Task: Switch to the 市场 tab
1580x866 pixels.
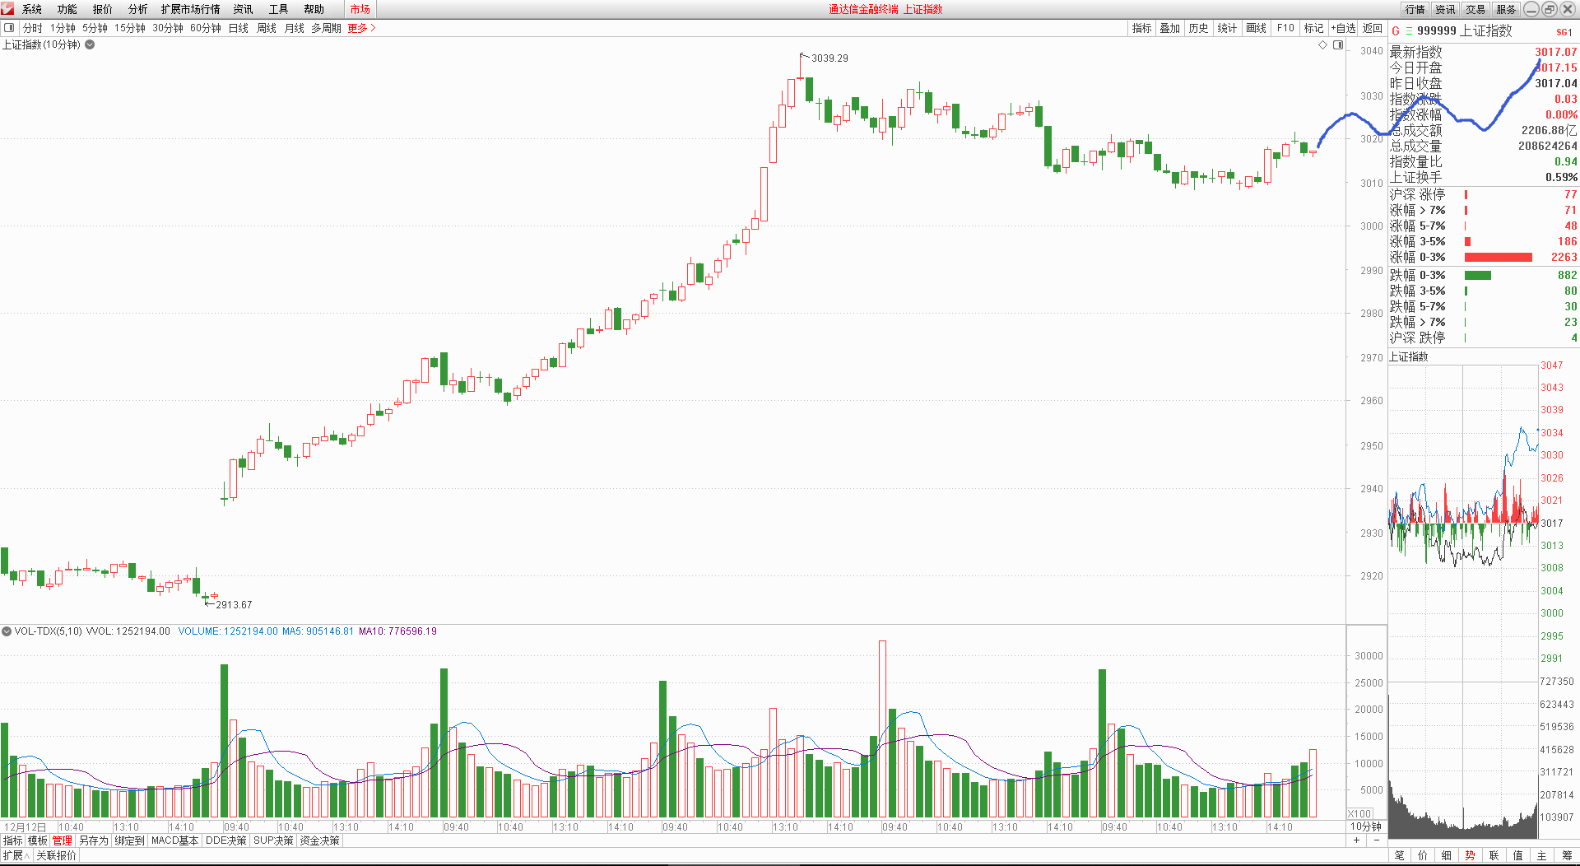Action: click(x=360, y=9)
